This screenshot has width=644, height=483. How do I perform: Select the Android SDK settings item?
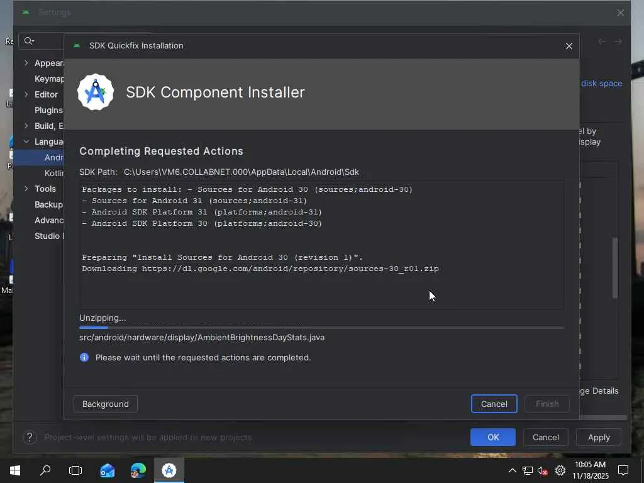click(x=38, y=158)
